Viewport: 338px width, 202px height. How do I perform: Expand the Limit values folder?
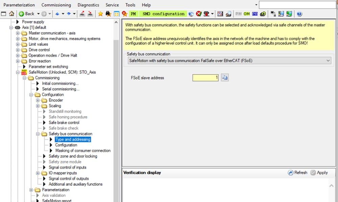[18, 44]
